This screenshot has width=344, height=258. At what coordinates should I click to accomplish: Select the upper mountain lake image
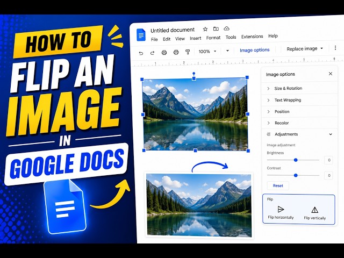[195, 114]
